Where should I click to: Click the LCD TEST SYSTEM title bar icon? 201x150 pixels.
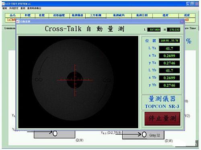coord(3,4)
